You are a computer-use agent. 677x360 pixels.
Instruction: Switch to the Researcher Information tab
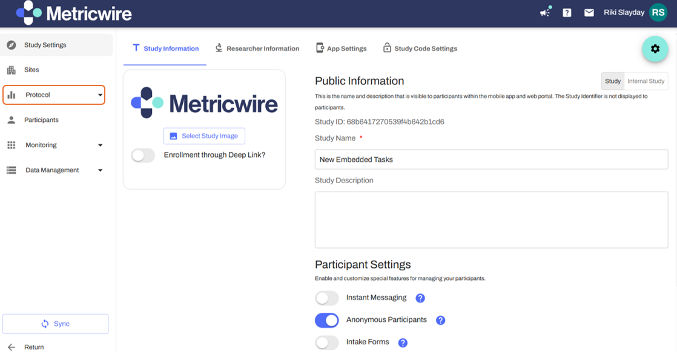point(257,48)
